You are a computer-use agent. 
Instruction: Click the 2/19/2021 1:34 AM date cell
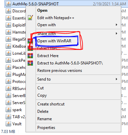pyautogui.click(x=110, y=4)
